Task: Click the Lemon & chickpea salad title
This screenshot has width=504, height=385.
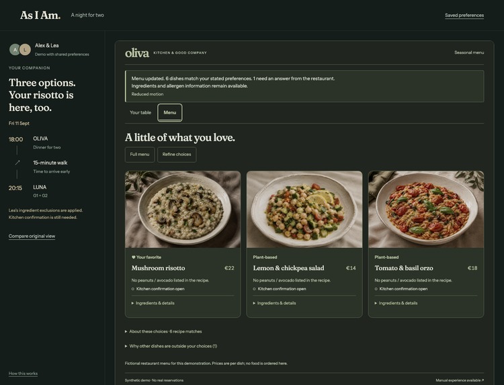Action: point(288,268)
